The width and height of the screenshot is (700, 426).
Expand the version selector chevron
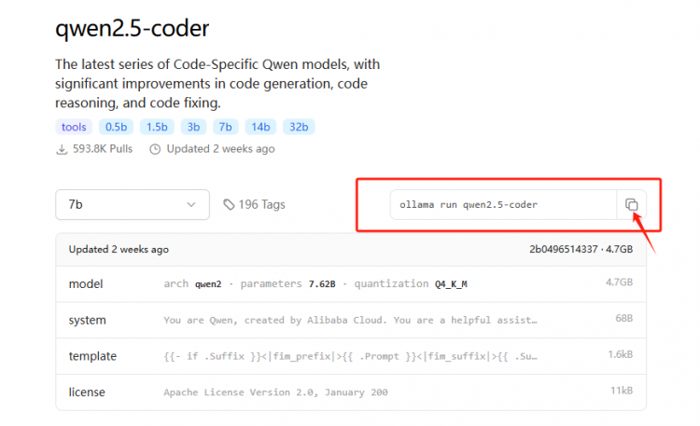coord(191,204)
